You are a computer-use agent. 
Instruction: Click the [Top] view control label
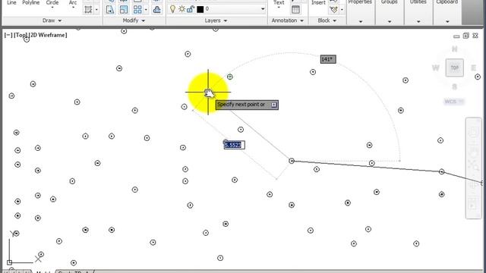21,35
